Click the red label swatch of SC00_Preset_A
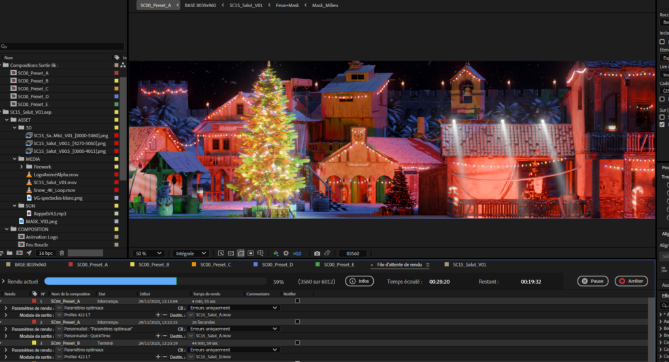This screenshot has width=669, height=362. [x=116, y=73]
